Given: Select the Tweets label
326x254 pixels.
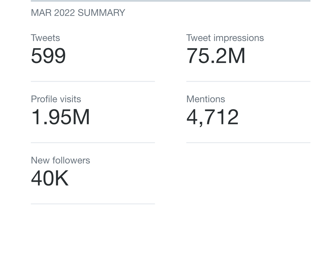Looking at the screenshot, I should (45, 38).
